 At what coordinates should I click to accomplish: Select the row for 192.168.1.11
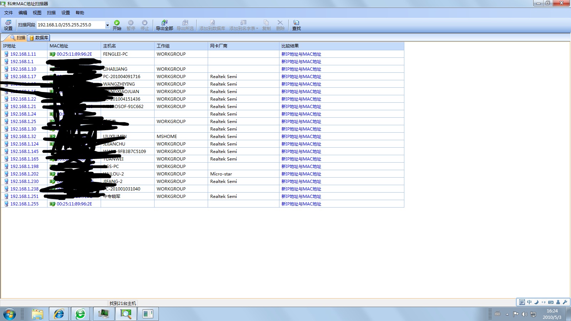coord(23,54)
